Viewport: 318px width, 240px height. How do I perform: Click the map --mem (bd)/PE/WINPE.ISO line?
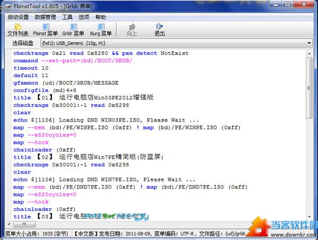[x=127, y=128]
